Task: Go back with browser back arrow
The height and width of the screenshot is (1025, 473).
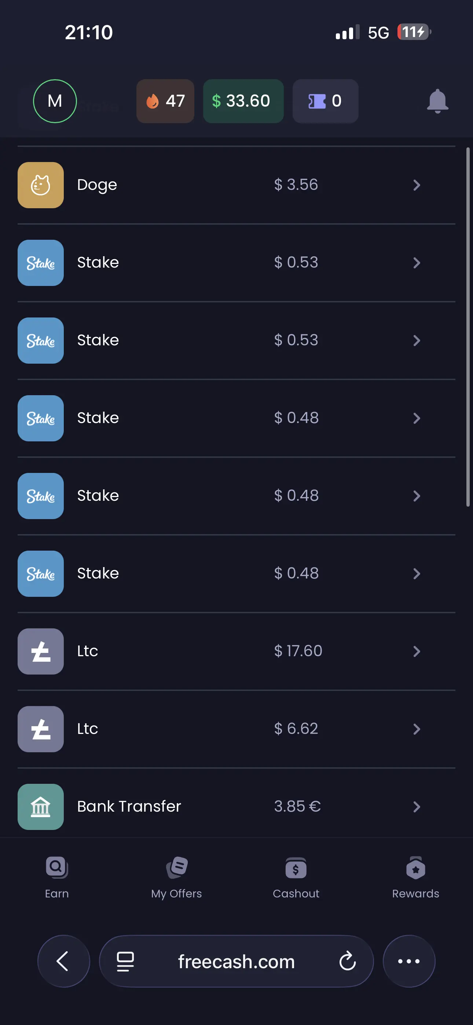Action: pyautogui.click(x=64, y=961)
